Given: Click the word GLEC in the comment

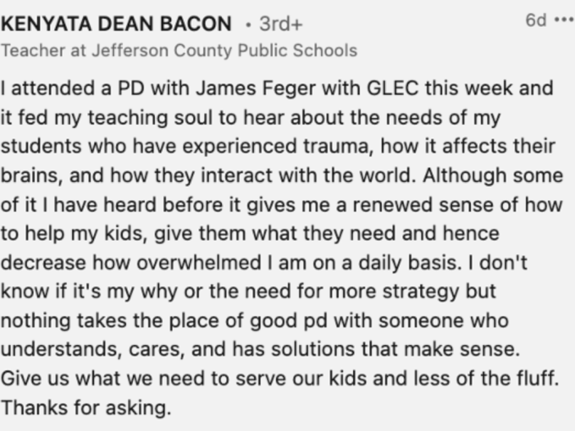Looking at the screenshot, I should tap(392, 88).
